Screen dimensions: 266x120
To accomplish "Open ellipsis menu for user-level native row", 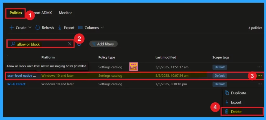I will pyautogui.click(x=260, y=75).
